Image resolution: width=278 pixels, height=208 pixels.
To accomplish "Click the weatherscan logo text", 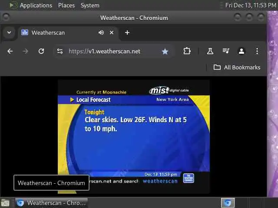I will pyautogui.click(x=160, y=181).
